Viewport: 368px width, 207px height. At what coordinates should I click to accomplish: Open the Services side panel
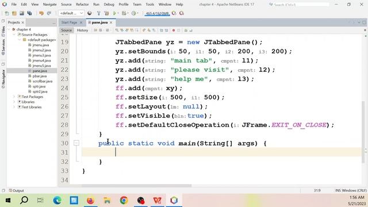pyautogui.click(x=3, y=47)
